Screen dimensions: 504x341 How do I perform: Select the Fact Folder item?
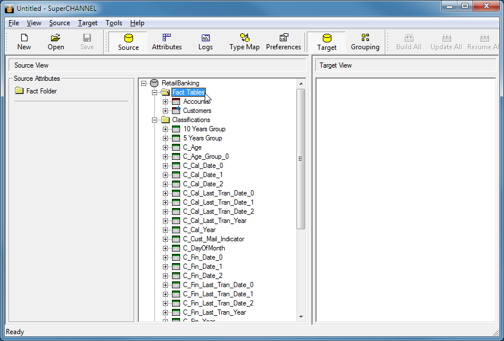coord(41,91)
